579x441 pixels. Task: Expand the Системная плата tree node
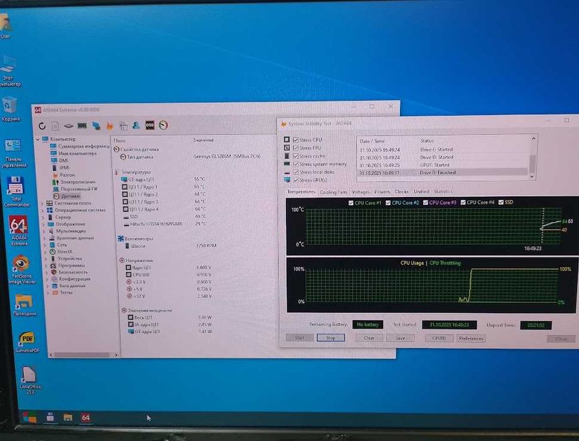[44, 203]
